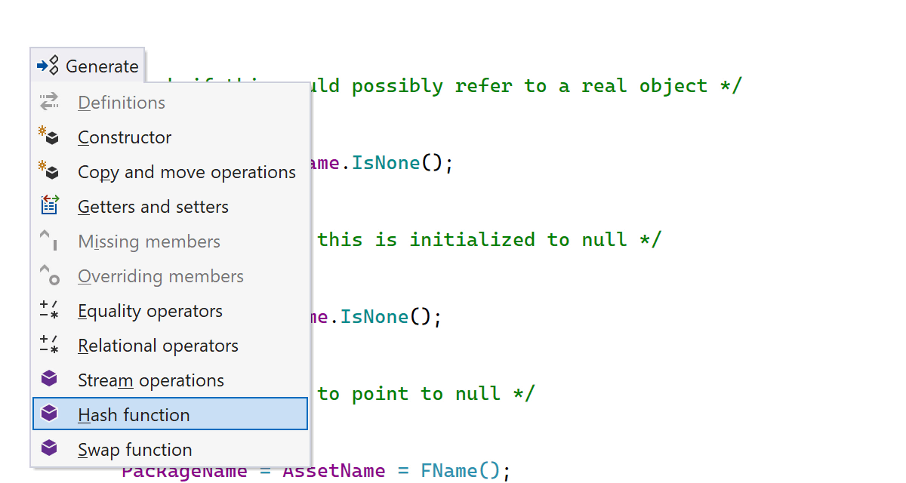The image size is (906, 483).
Task: Choose Constructor from the Generate menu
Action: tap(125, 137)
